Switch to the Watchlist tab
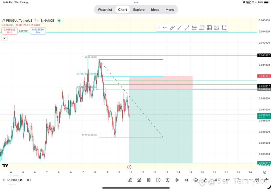272x190 pixels. click(x=105, y=10)
